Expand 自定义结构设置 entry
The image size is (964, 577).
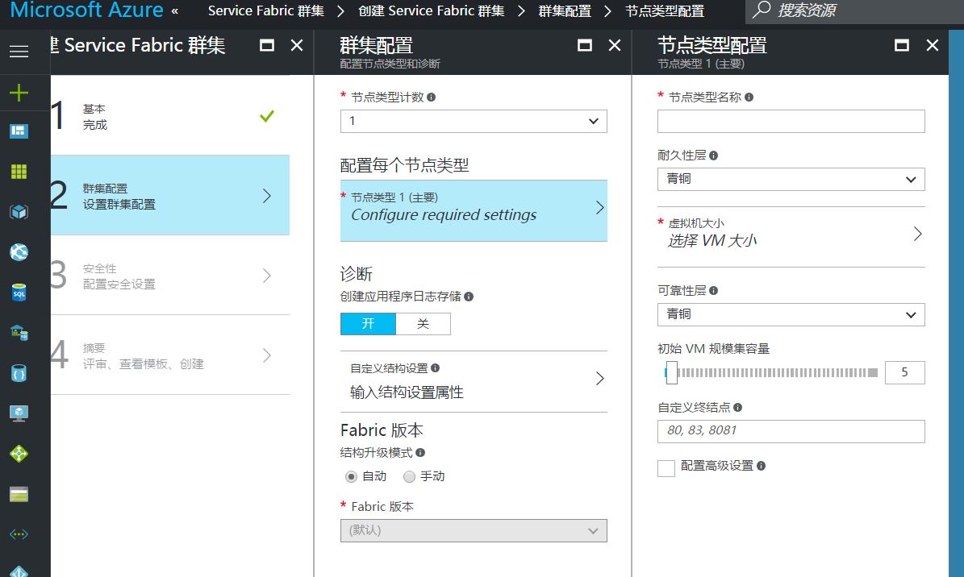474,381
